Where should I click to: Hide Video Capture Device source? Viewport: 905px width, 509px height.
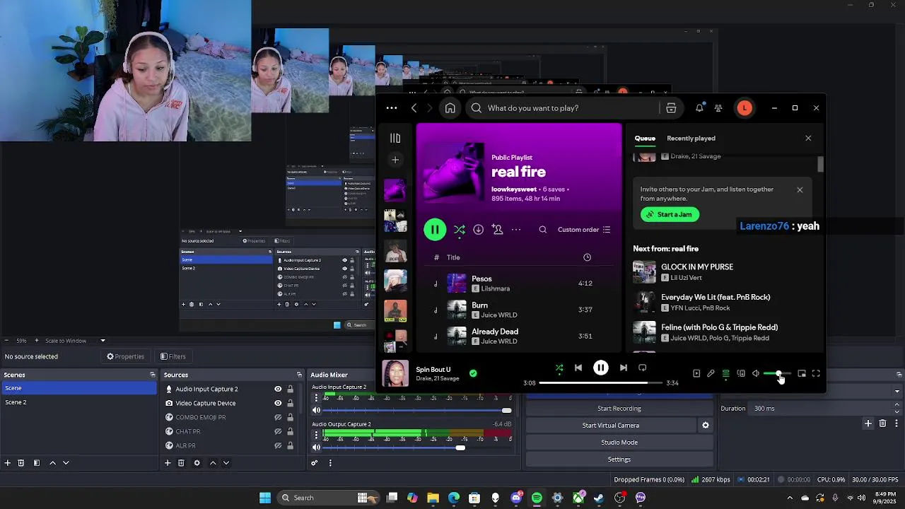278,403
